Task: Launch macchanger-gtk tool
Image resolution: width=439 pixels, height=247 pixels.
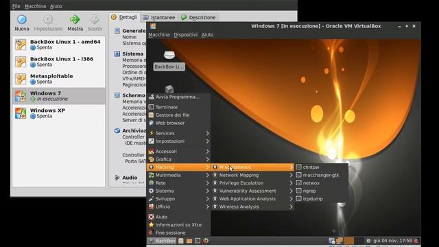Action: click(322, 175)
